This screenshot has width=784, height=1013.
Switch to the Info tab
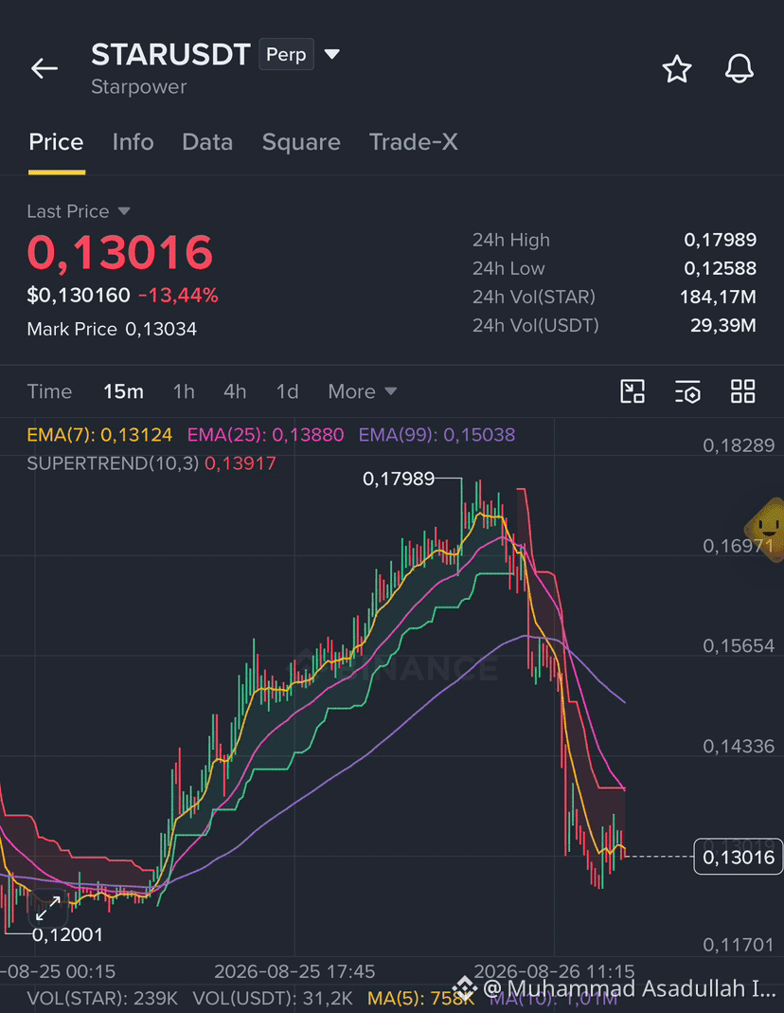click(133, 142)
